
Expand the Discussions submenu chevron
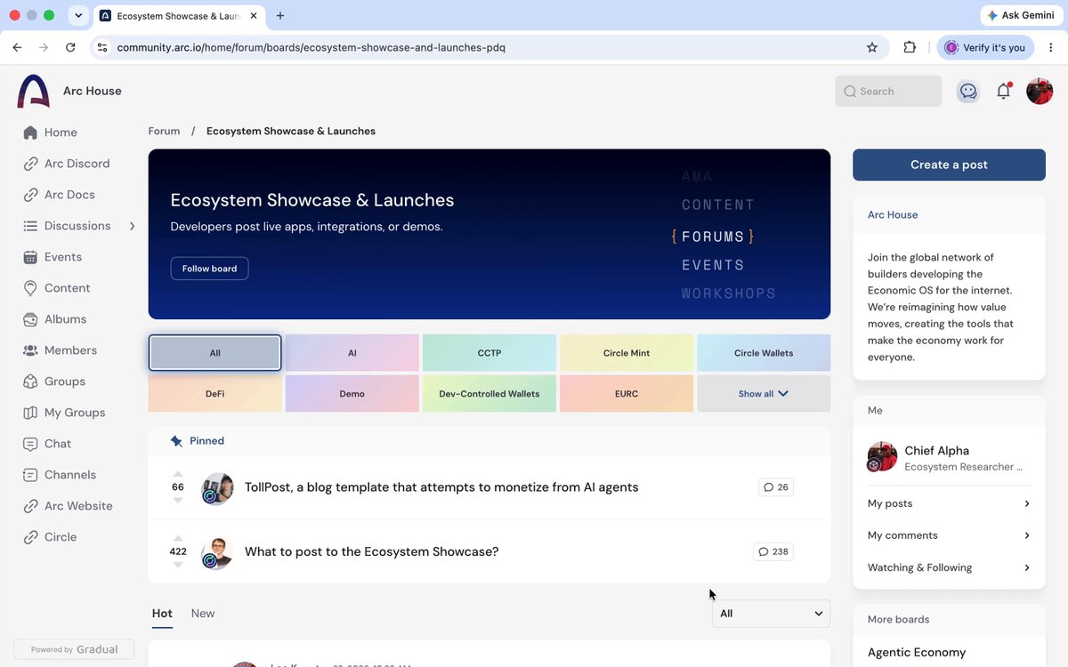(132, 226)
